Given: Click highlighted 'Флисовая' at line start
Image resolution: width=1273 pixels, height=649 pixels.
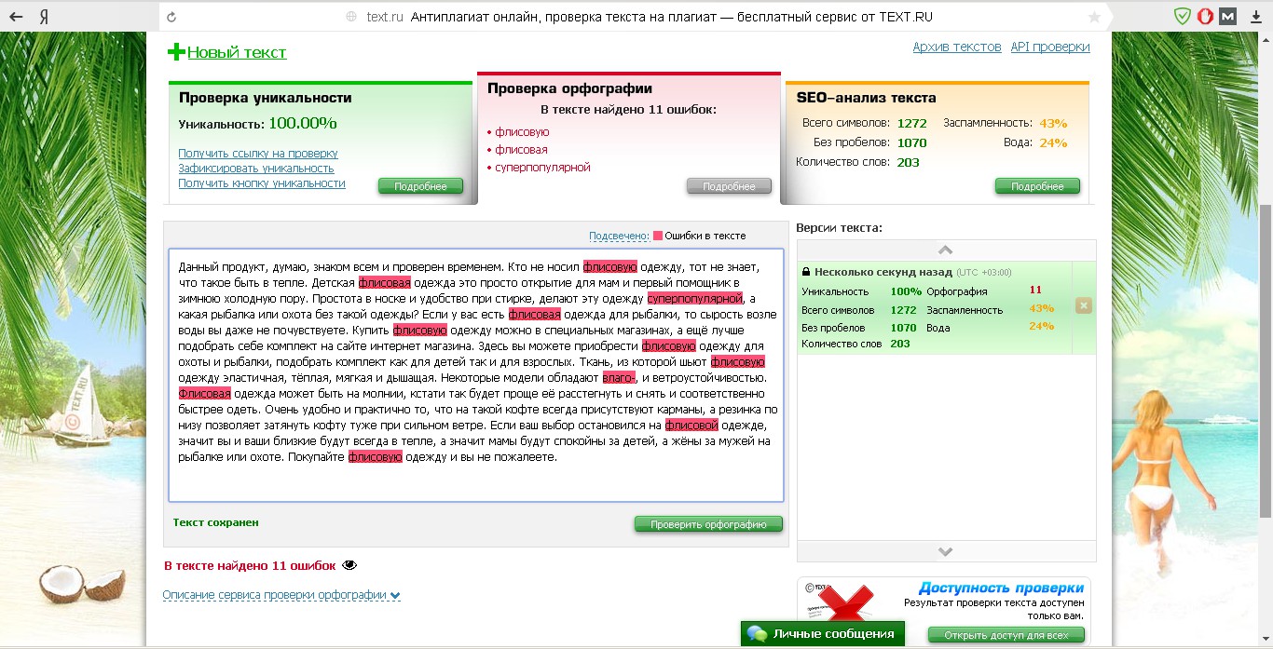Looking at the screenshot, I should pos(204,393).
